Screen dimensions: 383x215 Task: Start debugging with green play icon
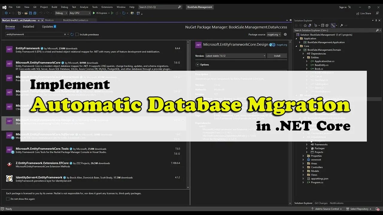pyautogui.click(x=94, y=13)
